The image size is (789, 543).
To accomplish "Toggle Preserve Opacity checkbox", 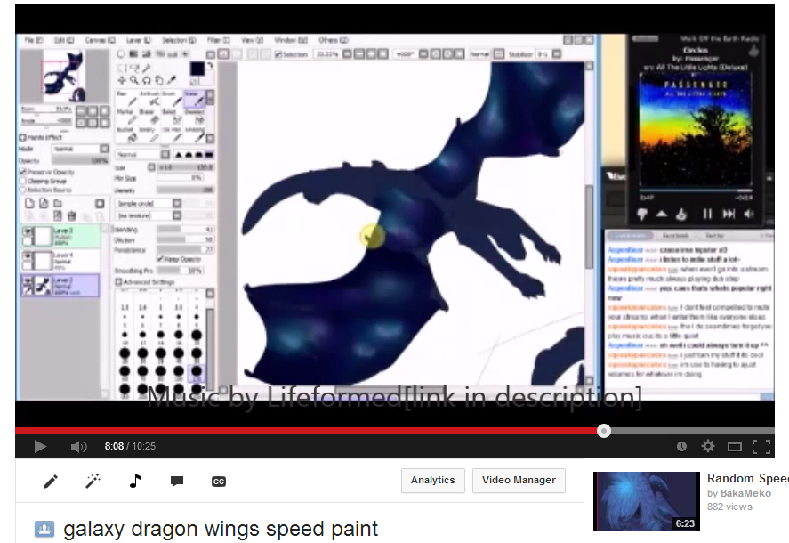I will pyautogui.click(x=22, y=172).
